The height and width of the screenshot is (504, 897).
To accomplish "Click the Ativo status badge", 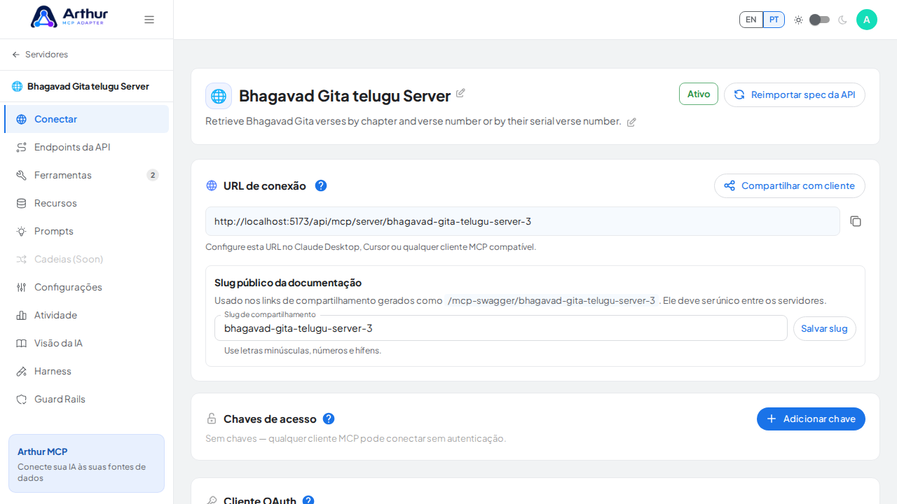I will click(699, 94).
